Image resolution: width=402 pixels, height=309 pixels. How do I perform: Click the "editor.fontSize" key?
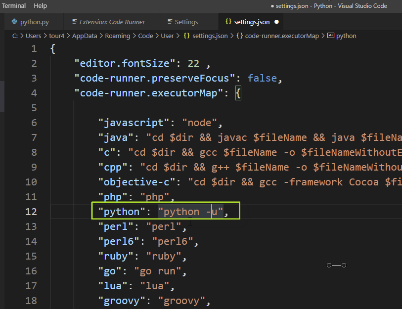[x=125, y=63]
